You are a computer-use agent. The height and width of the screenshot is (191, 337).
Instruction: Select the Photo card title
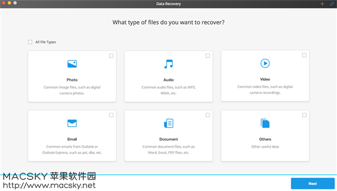(72, 80)
